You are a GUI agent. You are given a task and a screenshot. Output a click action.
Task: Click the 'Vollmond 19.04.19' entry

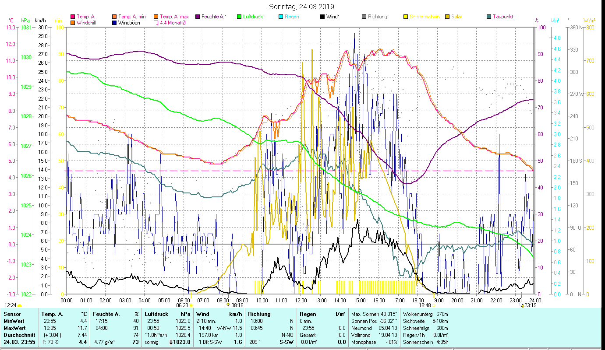(x=374, y=335)
